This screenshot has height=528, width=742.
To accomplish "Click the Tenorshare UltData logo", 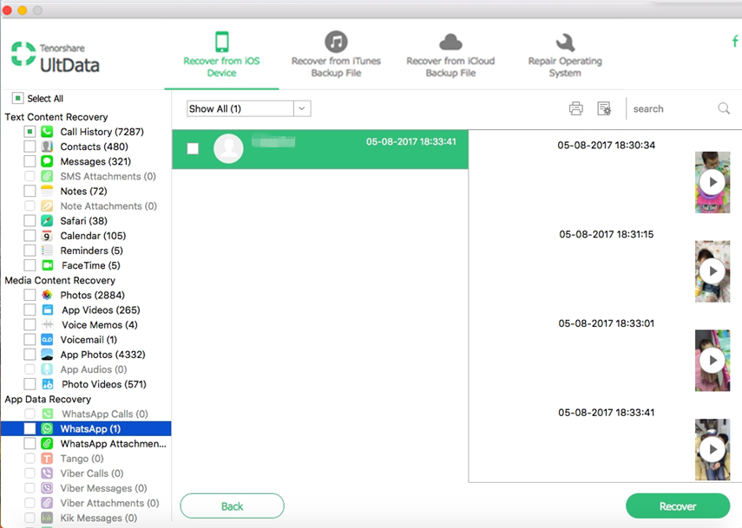I will click(x=56, y=57).
